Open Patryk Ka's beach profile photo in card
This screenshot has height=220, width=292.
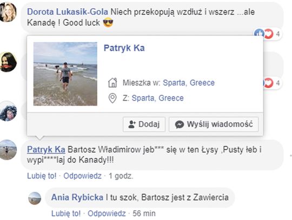[65, 74]
